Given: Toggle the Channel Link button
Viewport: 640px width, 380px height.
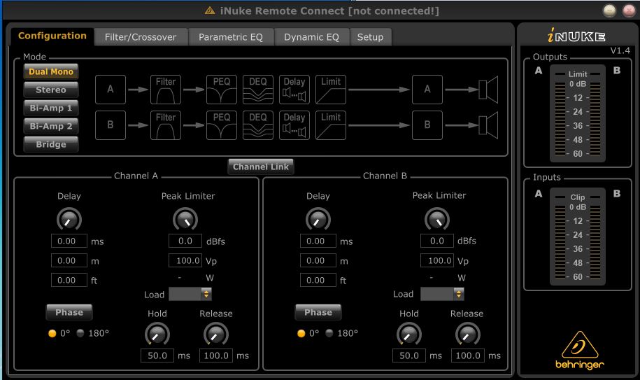Looking at the screenshot, I should (x=260, y=167).
